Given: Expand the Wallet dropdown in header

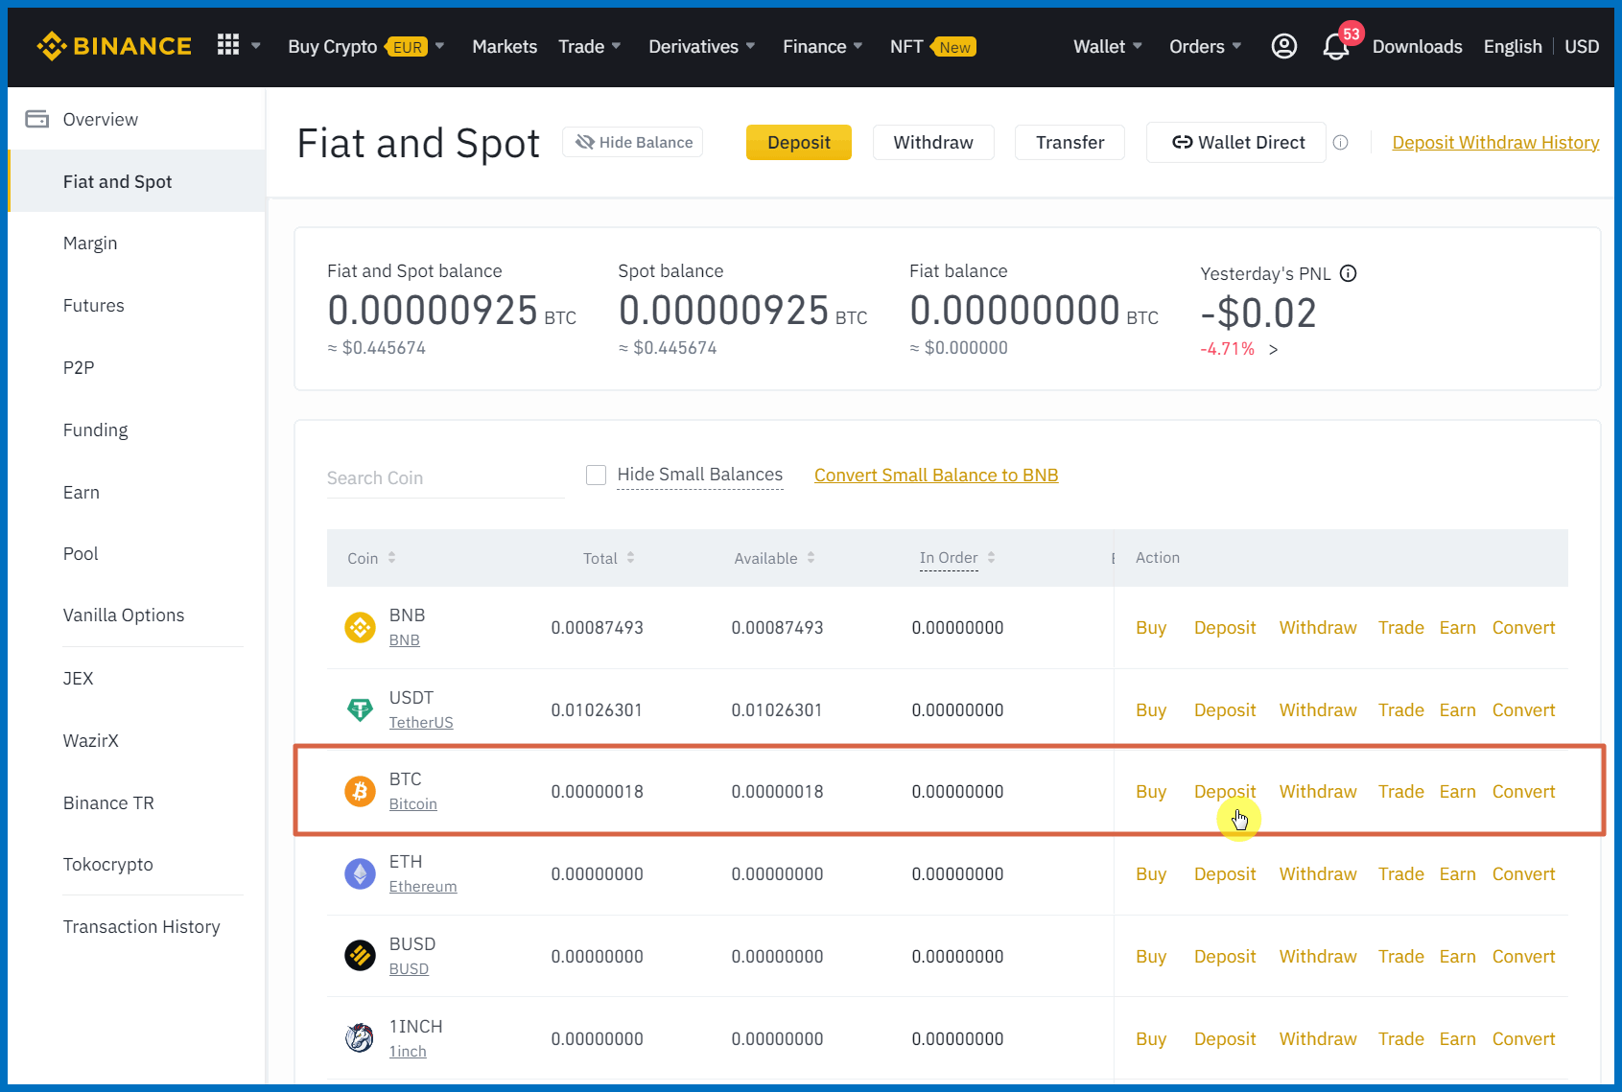Looking at the screenshot, I should pos(1107,47).
